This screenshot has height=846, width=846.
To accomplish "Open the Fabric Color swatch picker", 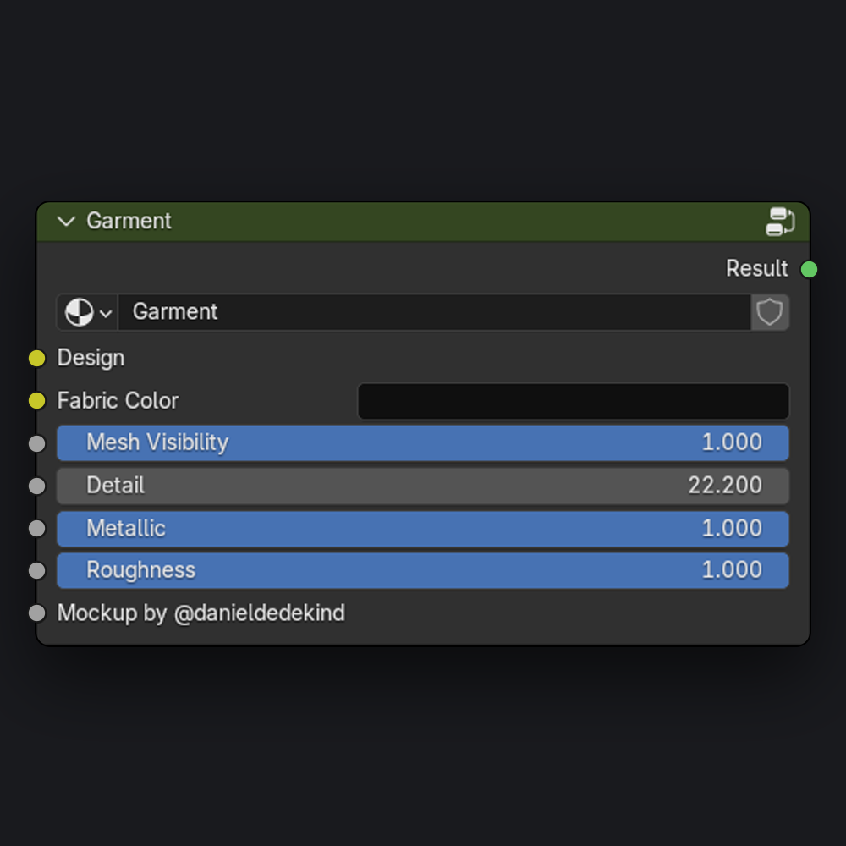I will [x=573, y=401].
